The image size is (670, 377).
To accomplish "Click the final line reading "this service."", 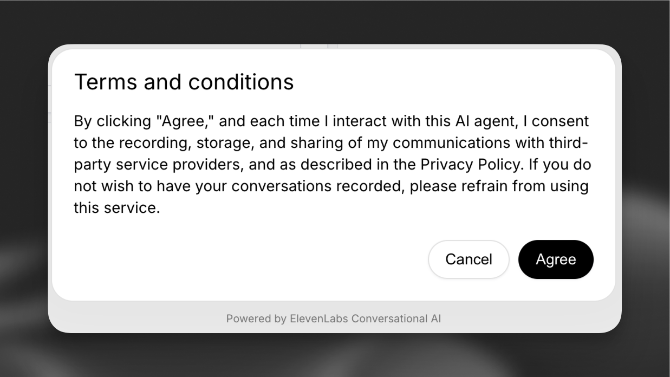I will click(x=116, y=207).
